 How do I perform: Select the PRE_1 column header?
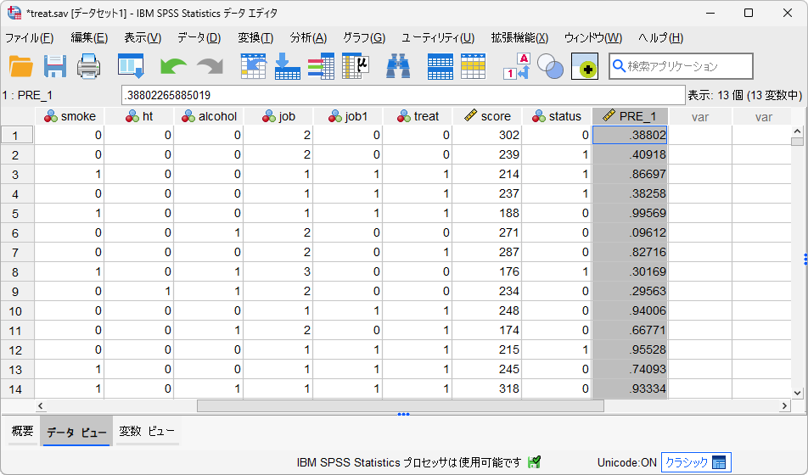(631, 116)
